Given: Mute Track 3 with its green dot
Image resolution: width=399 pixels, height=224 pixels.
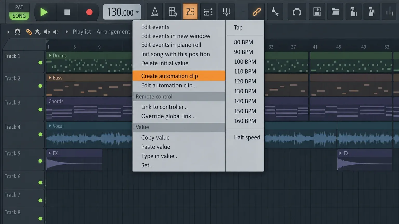Looking at the screenshot, I should click(x=40, y=110).
